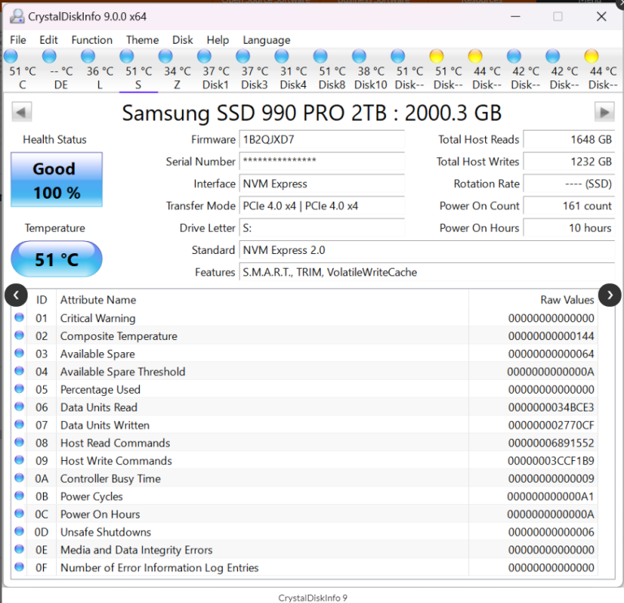The width and height of the screenshot is (624, 603).
Task: Select the S drive status orb
Action: [x=127, y=56]
